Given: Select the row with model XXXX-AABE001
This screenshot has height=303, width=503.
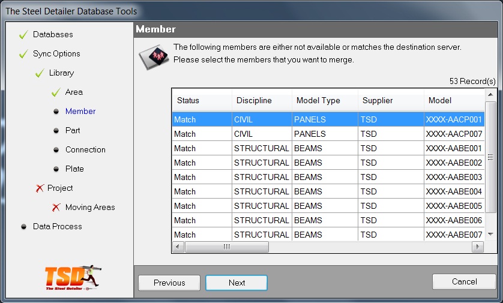Looking at the screenshot, I should coord(328,148).
